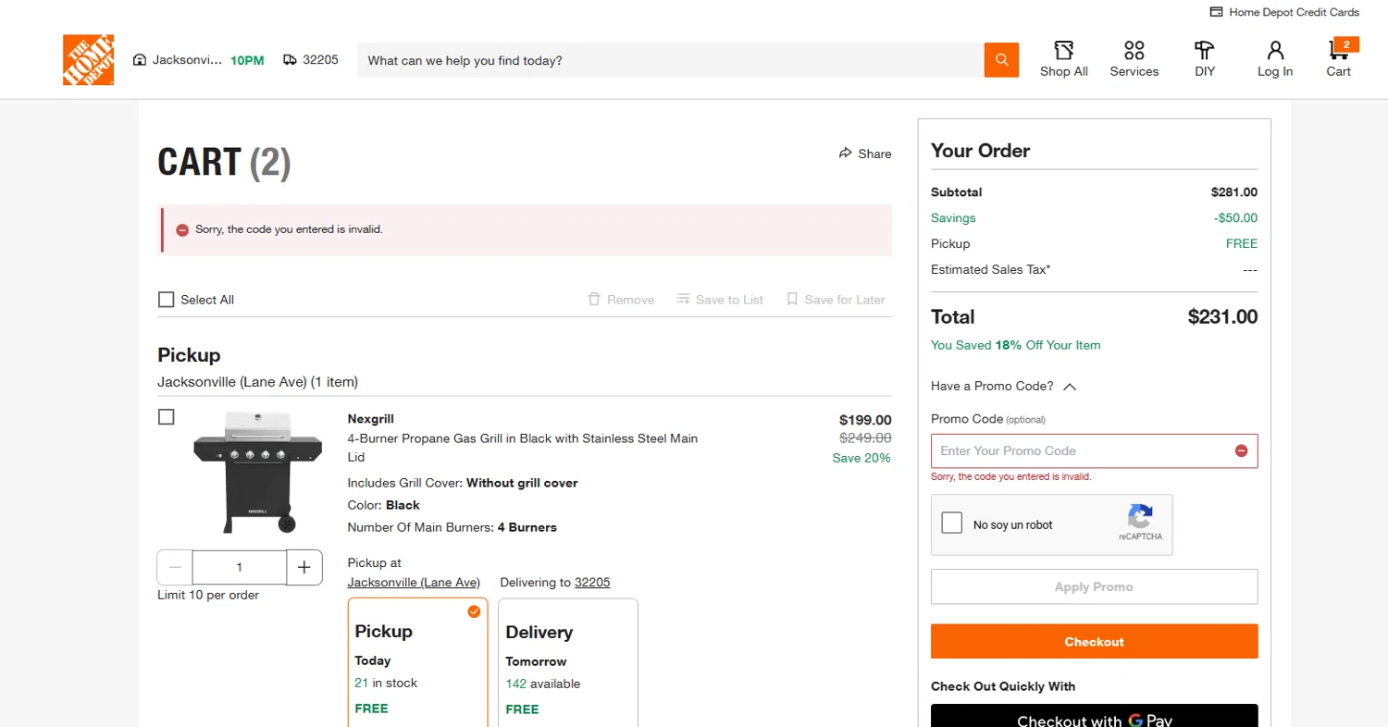Click the 32205 delivering-to ZIP link
The height and width of the screenshot is (727, 1388).
(592, 583)
